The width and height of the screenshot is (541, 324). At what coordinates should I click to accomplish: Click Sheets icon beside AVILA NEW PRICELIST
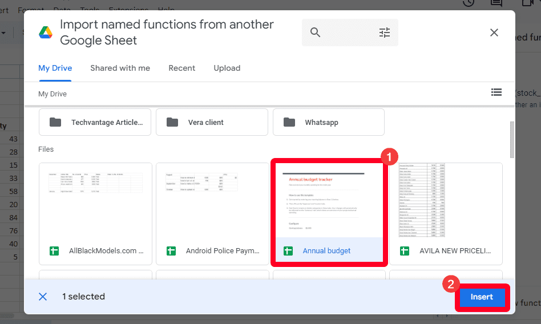(x=405, y=251)
